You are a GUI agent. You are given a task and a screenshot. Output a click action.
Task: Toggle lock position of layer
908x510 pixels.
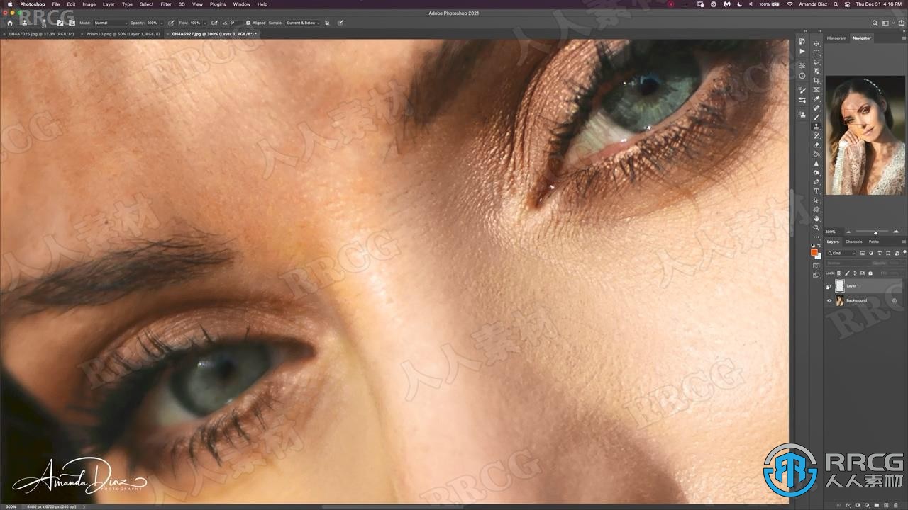pos(855,273)
